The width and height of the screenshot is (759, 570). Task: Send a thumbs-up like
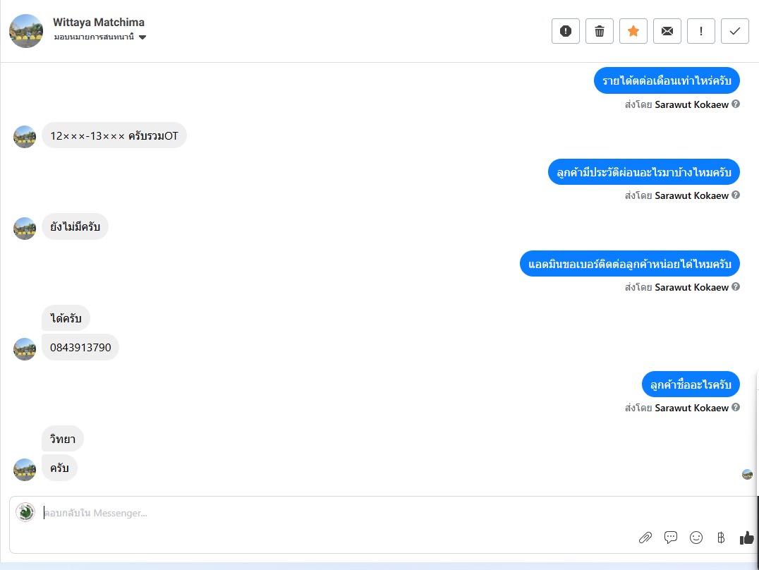coord(746,537)
